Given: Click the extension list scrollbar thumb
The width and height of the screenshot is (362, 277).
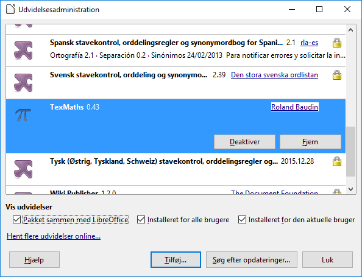Looking at the screenshot, I should 350,152.
